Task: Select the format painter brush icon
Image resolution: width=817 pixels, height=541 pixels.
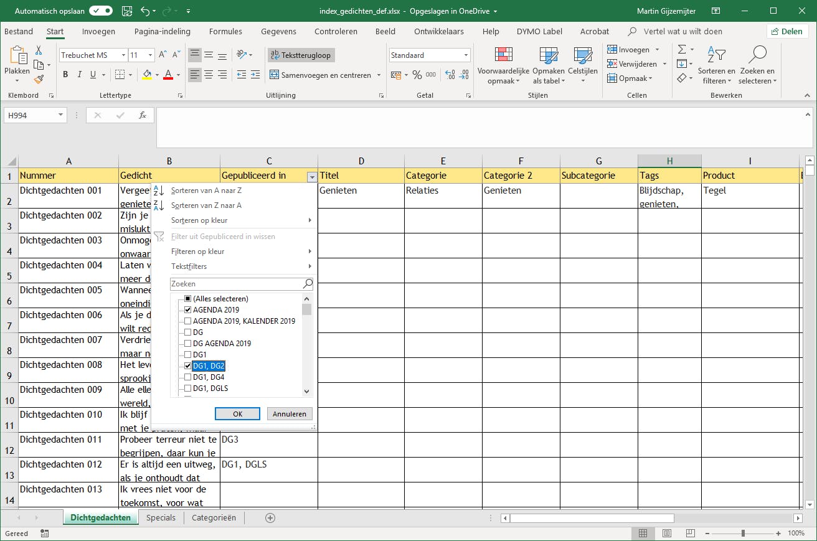Action: click(x=39, y=79)
